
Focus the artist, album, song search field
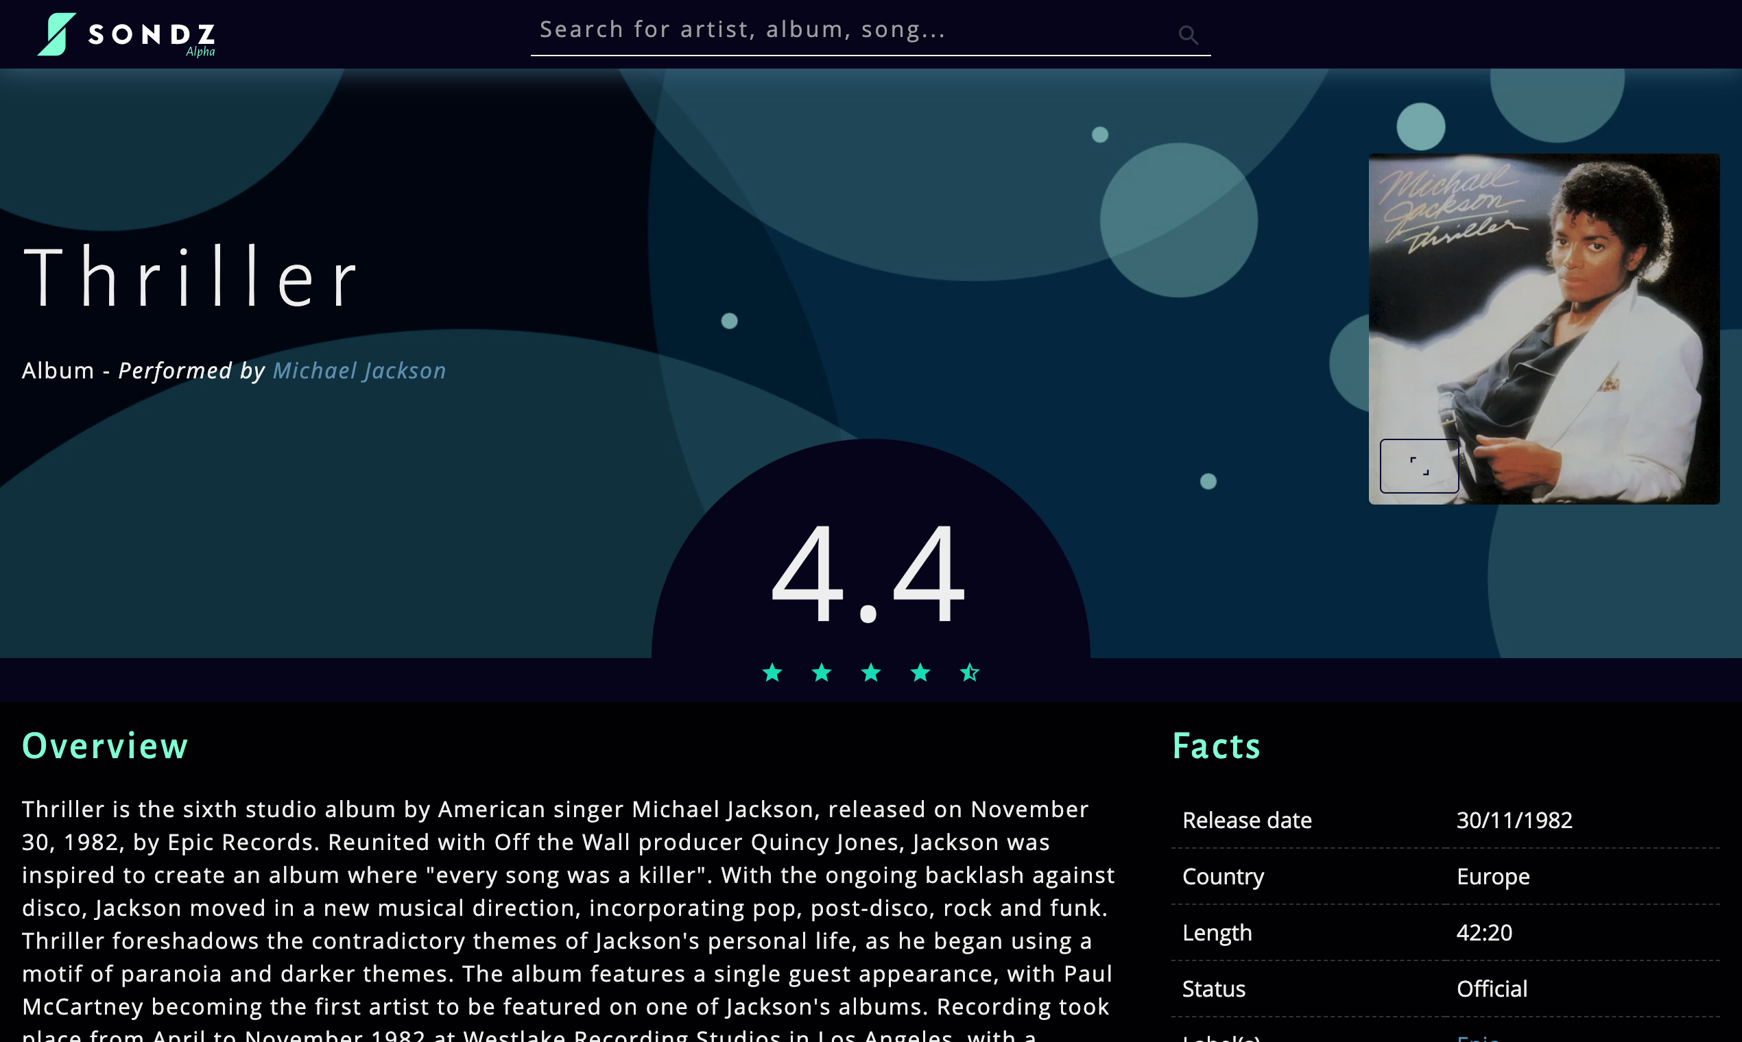[x=843, y=30]
